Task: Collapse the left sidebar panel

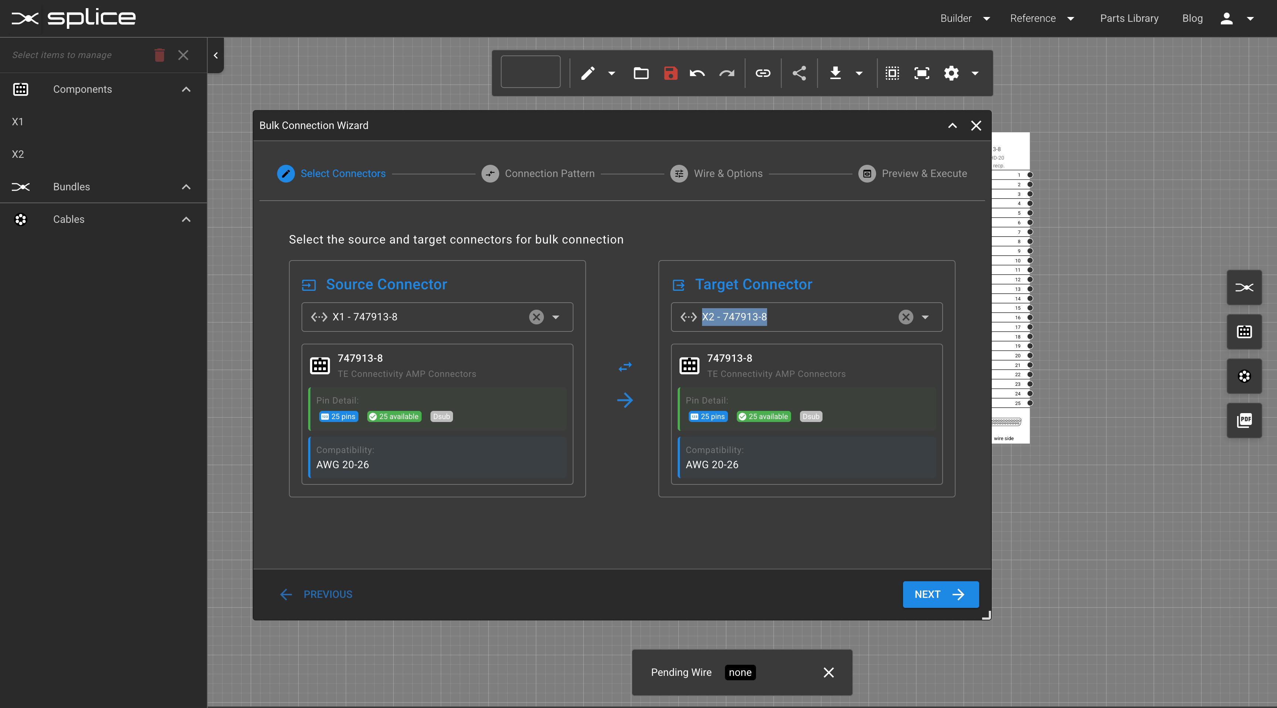Action: click(x=216, y=55)
